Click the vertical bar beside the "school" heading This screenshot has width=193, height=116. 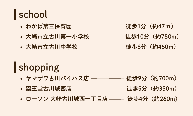tap(15, 15)
